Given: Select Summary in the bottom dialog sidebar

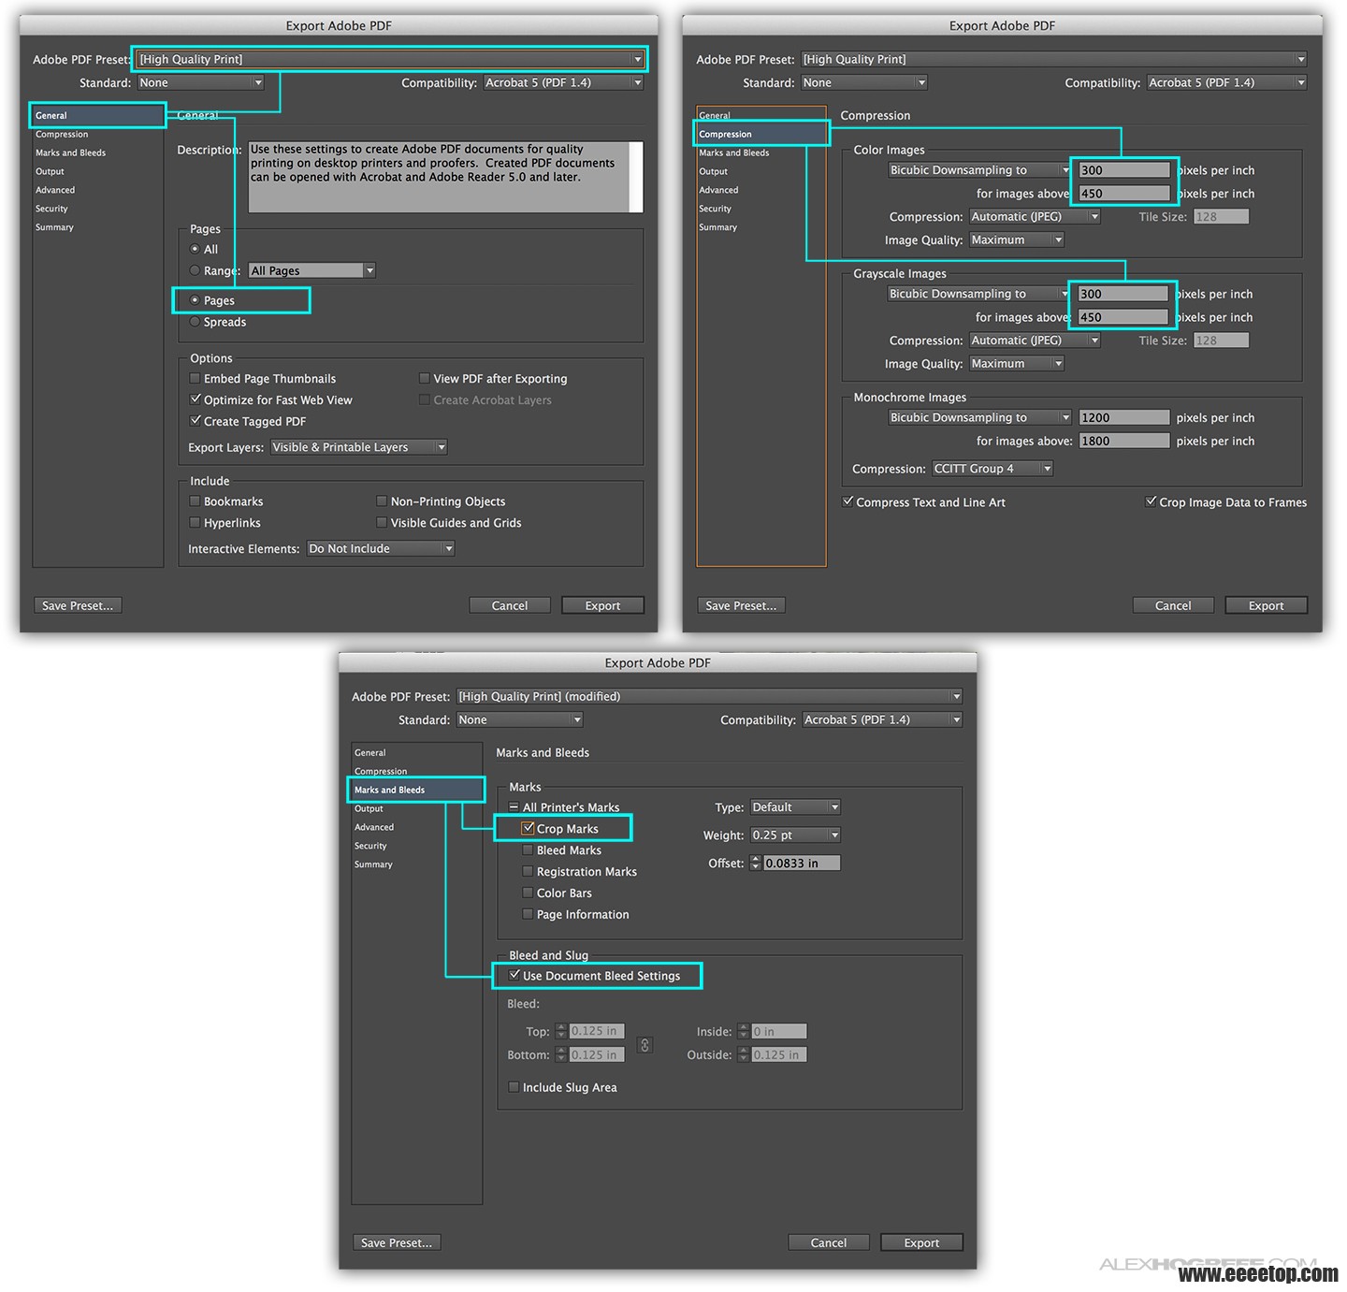Looking at the screenshot, I should [x=373, y=864].
